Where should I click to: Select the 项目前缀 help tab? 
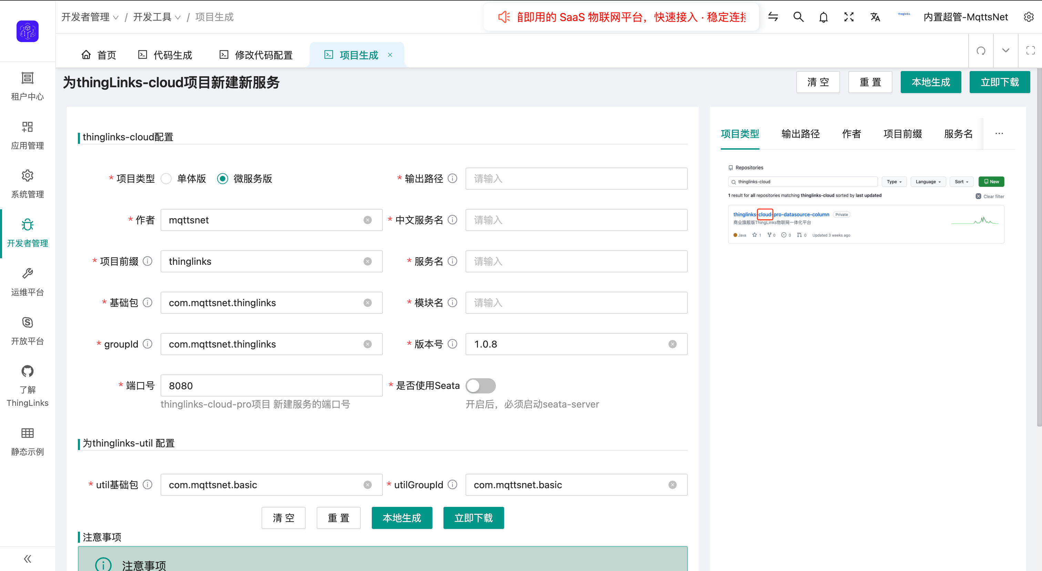point(902,134)
